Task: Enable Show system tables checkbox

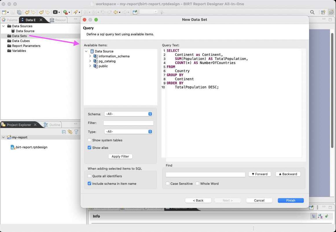Action: pyautogui.click(x=90, y=140)
